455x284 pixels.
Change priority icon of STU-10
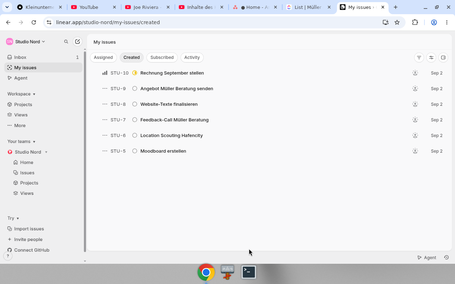point(105,73)
